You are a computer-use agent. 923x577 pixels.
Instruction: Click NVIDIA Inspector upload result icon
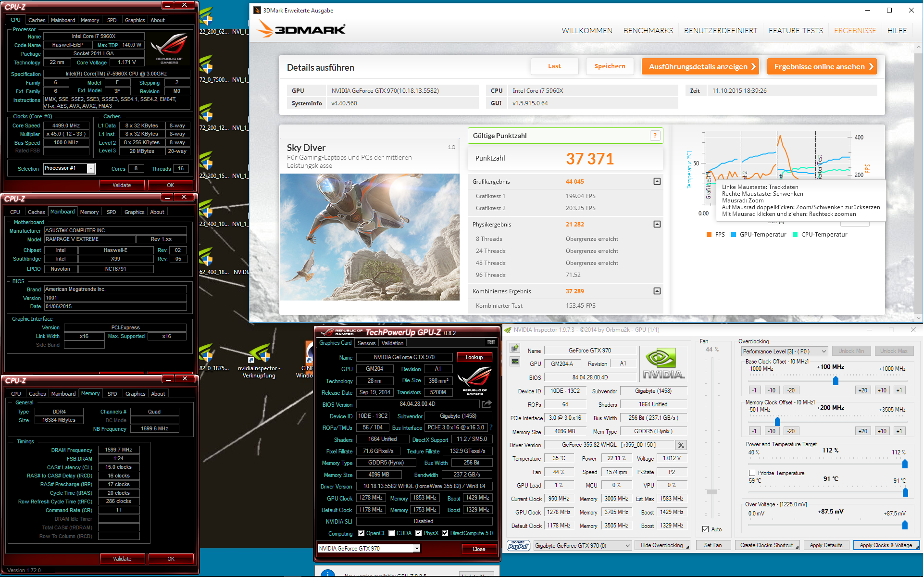point(515,348)
